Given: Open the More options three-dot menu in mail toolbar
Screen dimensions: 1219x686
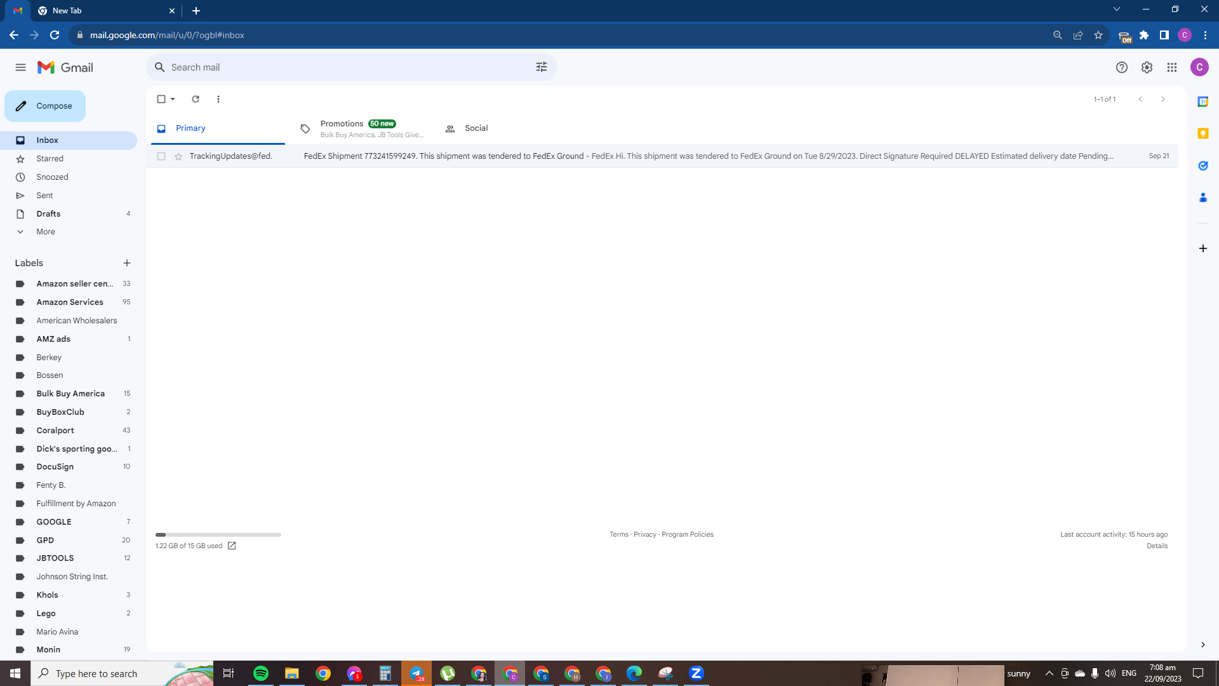Looking at the screenshot, I should click(218, 99).
